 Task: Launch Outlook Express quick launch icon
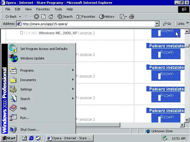point(38,138)
